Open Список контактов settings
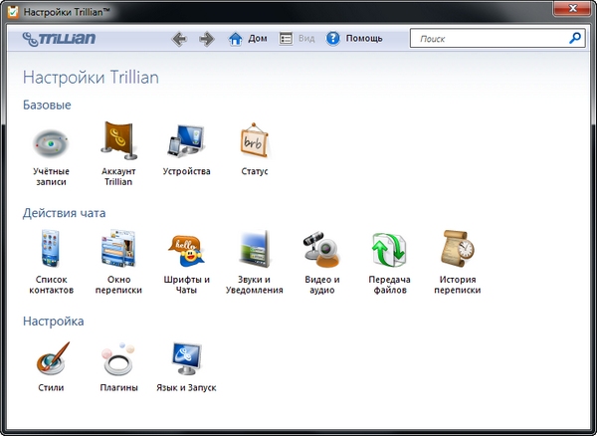 click(x=49, y=249)
